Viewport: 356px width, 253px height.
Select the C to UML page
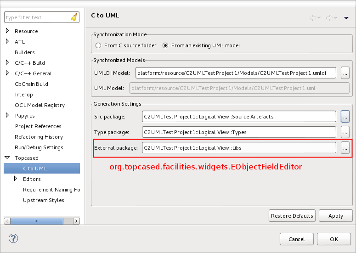(42, 169)
